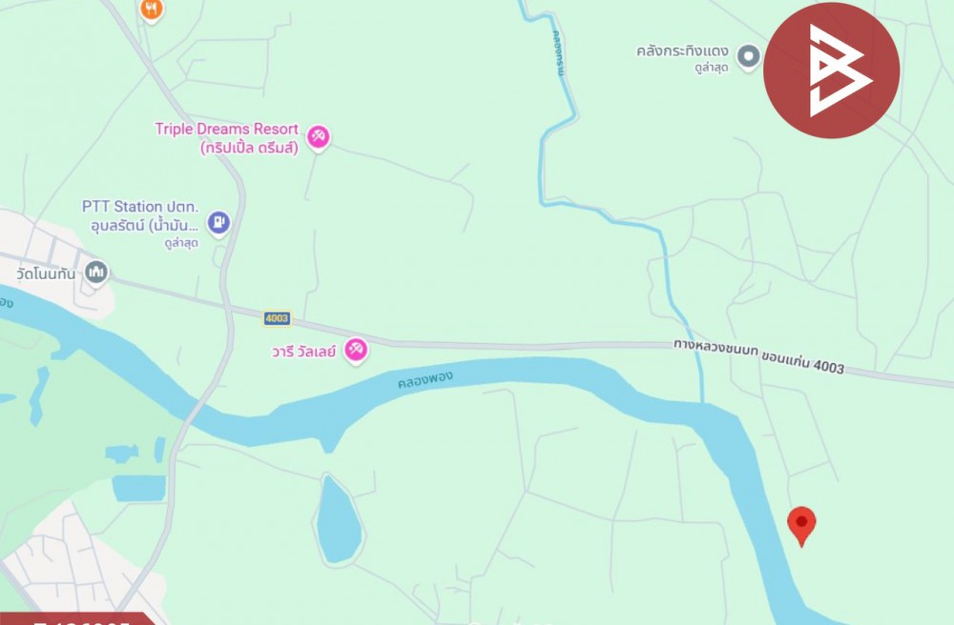Click the red location pin marker
Image resolution: width=954 pixels, height=625 pixels.
(x=801, y=526)
